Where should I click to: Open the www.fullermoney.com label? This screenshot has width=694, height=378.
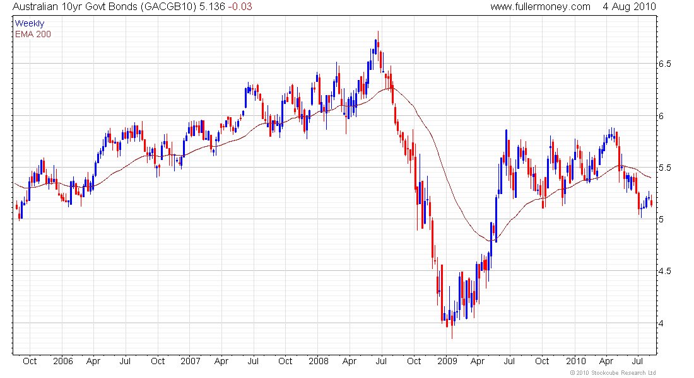pyautogui.click(x=540, y=7)
